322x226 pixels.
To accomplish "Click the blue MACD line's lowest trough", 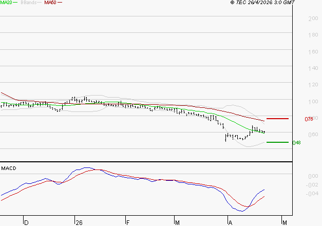I will pyautogui.click(x=240, y=211).
